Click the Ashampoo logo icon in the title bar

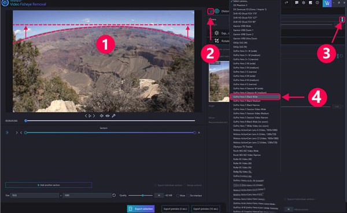point(5,3)
